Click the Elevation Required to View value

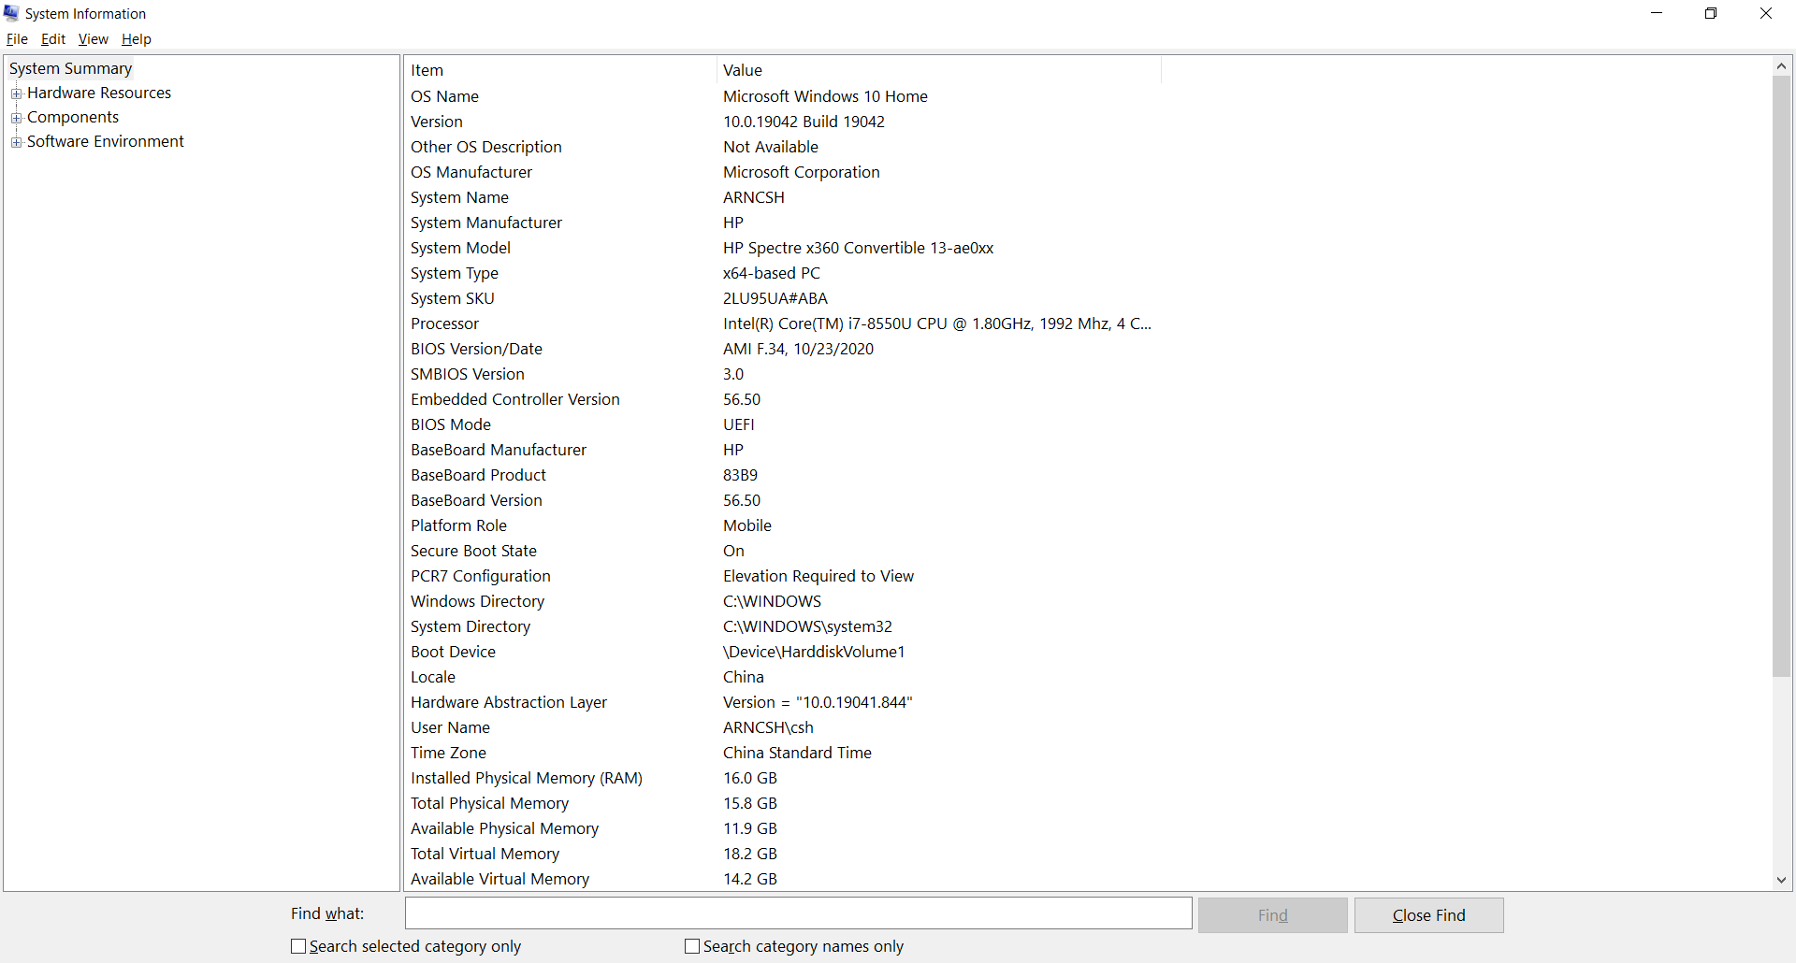[818, 576]
